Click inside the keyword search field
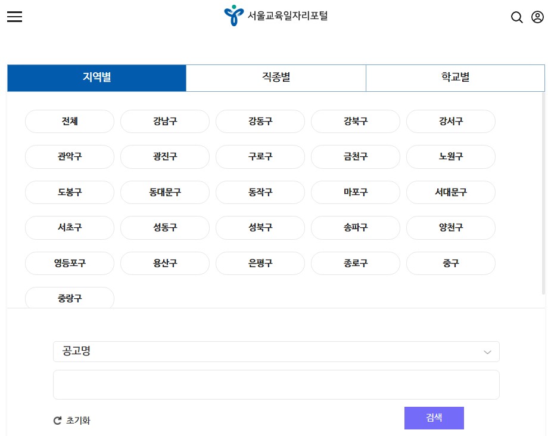Viewport: 548px width, 436px height. [x=276, y=384]
